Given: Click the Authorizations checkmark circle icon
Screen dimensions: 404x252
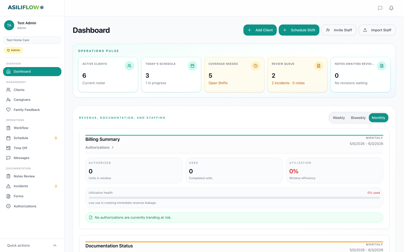Looking at the screenshot, I should [8, 206].
